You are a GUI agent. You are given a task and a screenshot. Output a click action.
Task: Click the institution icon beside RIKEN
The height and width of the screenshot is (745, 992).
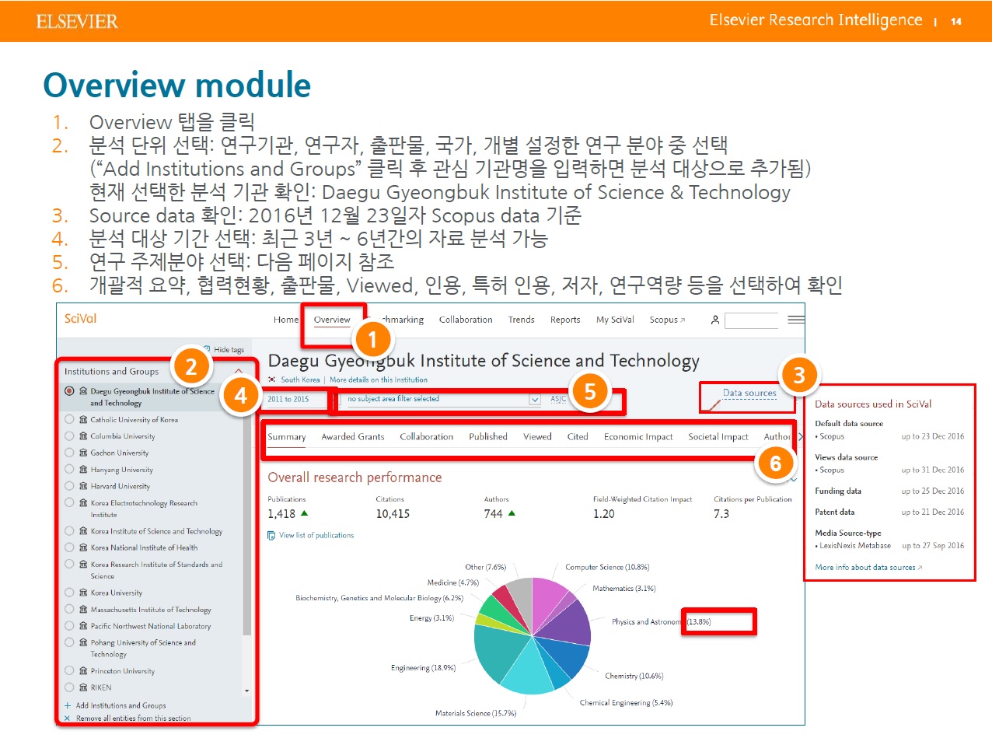[83, 687]
